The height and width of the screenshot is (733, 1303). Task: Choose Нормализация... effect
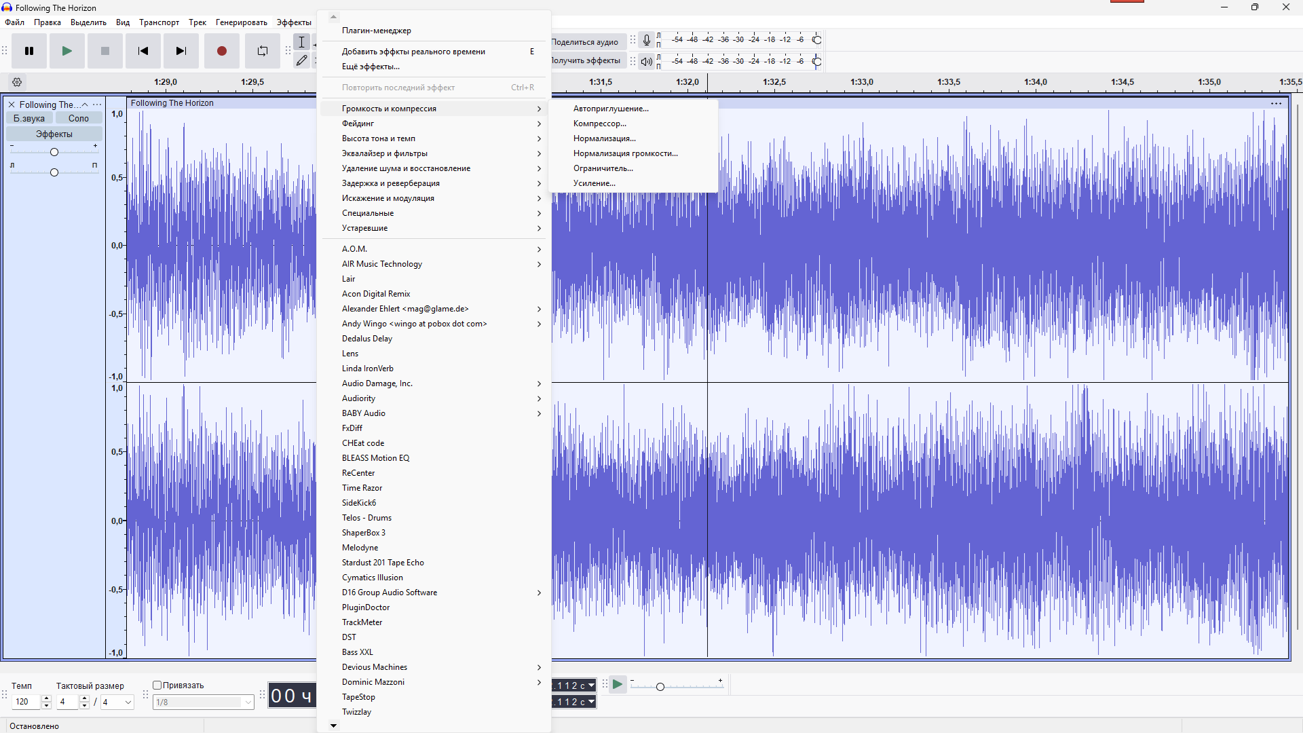pos(633,138)
